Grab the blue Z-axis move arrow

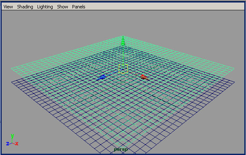tap(102, 77)
